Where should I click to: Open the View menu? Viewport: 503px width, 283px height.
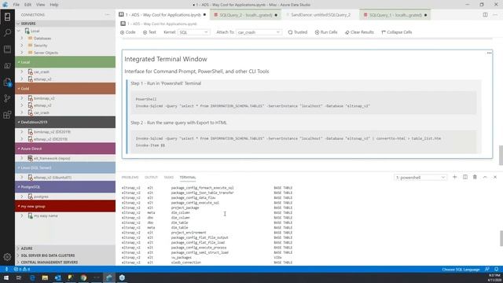coord(40,5)
